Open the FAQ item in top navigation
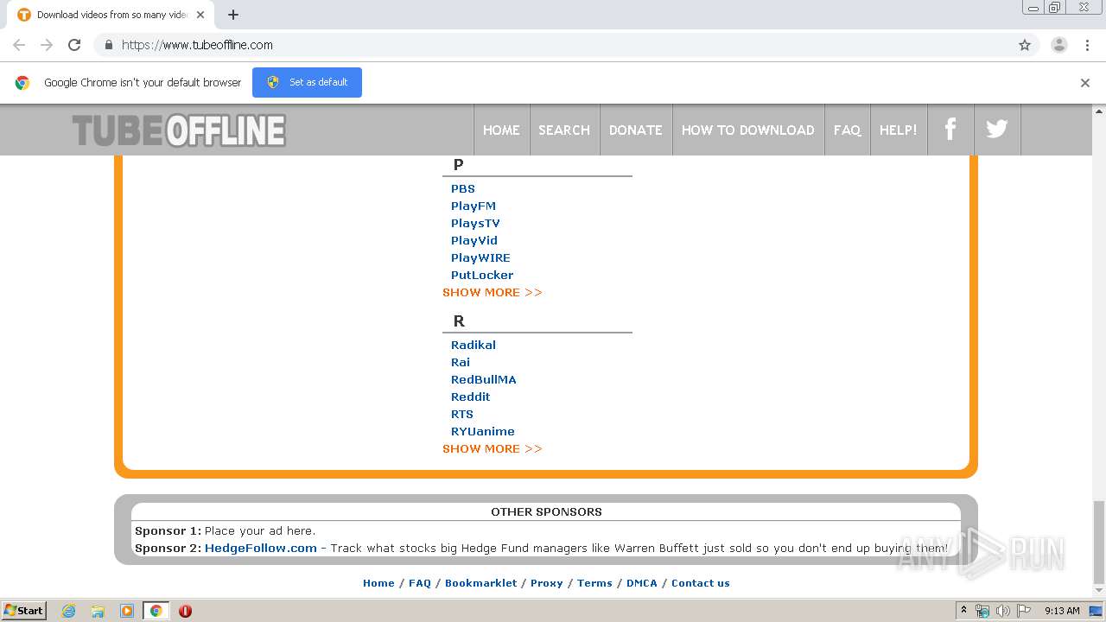 point(847,130)
